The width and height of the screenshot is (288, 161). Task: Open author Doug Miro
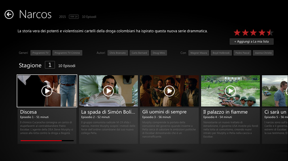click(x=159, y=53)
